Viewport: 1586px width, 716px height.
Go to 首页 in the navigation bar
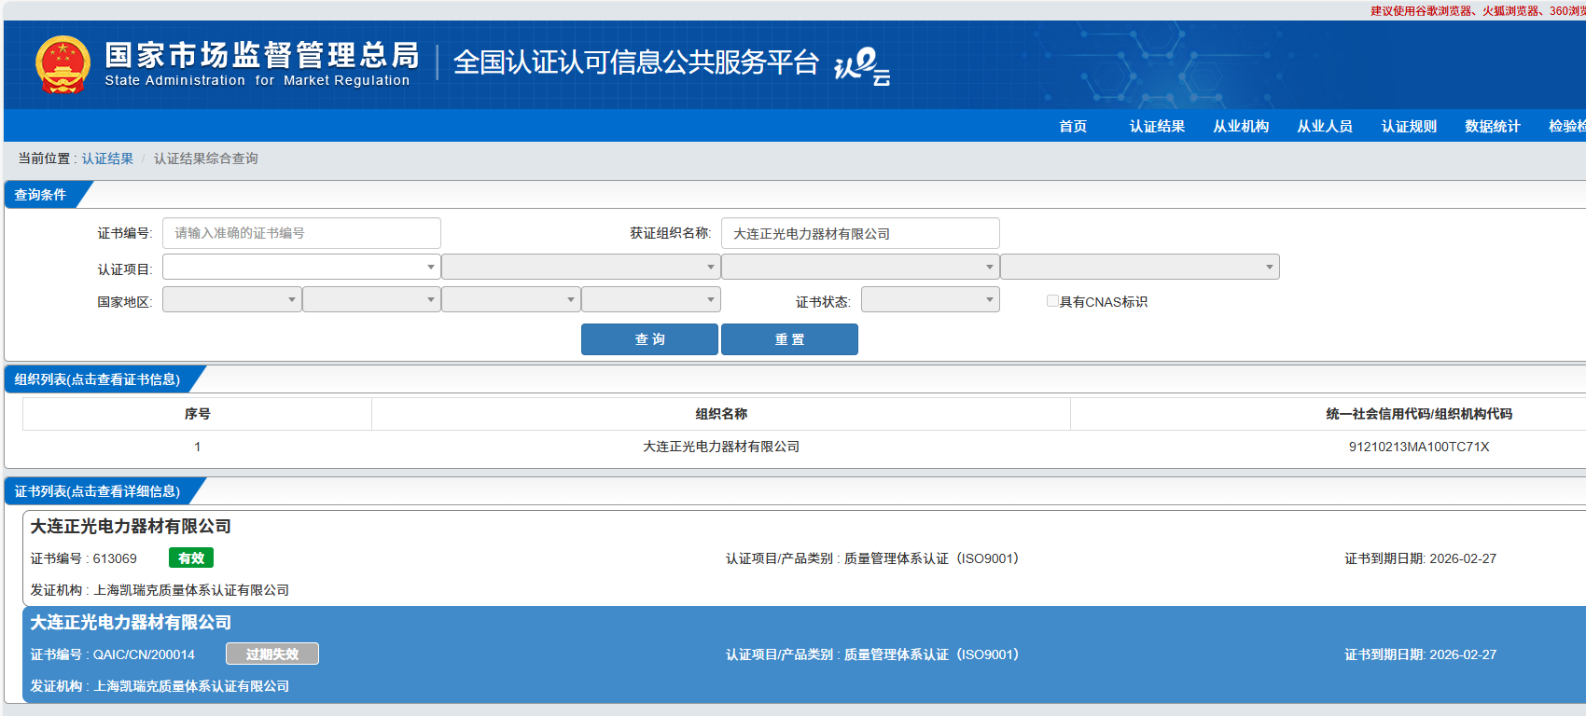pos(1073,126)
